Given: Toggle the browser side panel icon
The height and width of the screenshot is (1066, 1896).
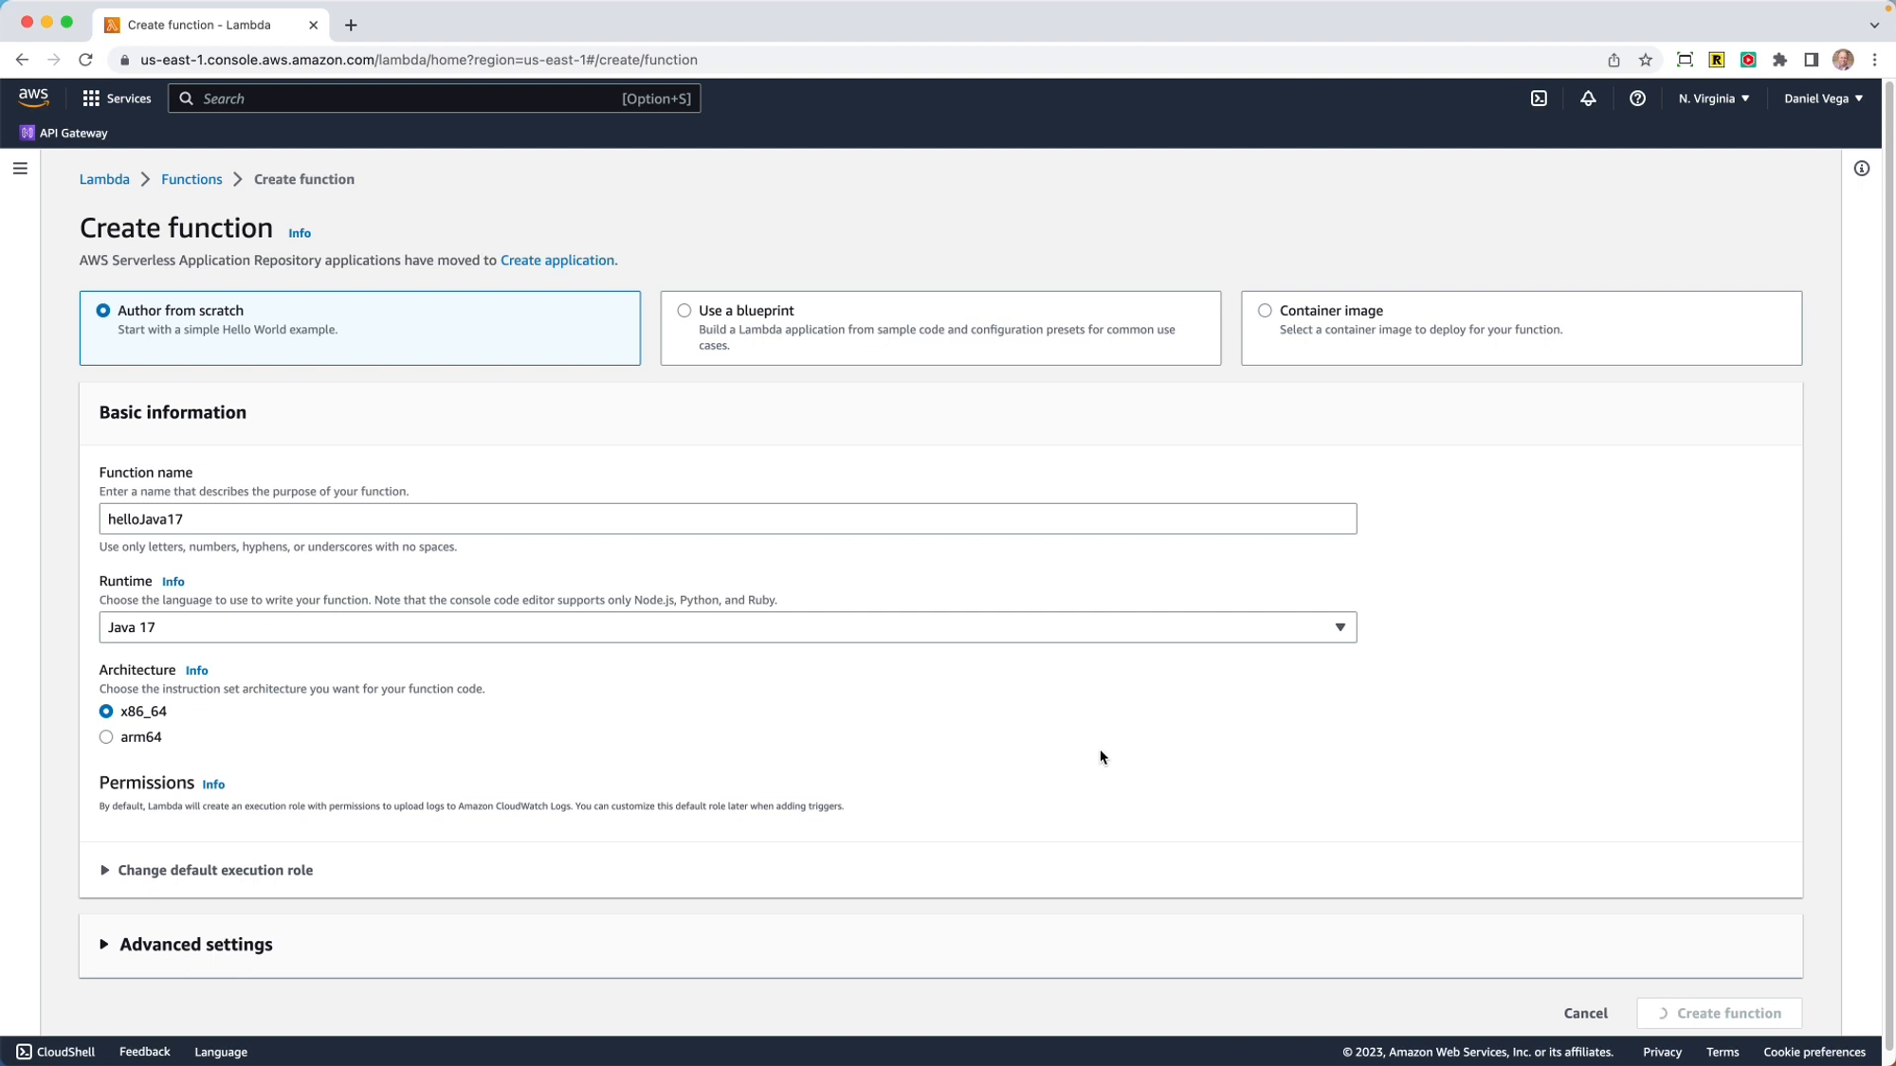Looking at the screenshot, I should (x=1811, y=60).
